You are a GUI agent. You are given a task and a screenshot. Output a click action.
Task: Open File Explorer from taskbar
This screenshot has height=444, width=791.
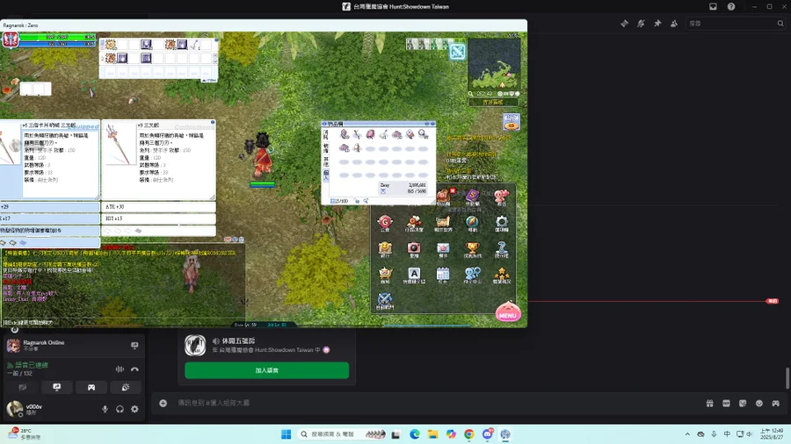(x=432, y=434)
